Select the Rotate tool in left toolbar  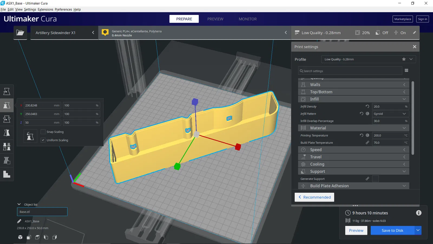(7, 119)
